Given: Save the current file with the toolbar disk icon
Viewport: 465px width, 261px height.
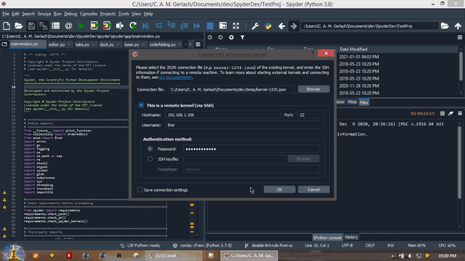Looking at the screenshot, I should click(31, 26).
